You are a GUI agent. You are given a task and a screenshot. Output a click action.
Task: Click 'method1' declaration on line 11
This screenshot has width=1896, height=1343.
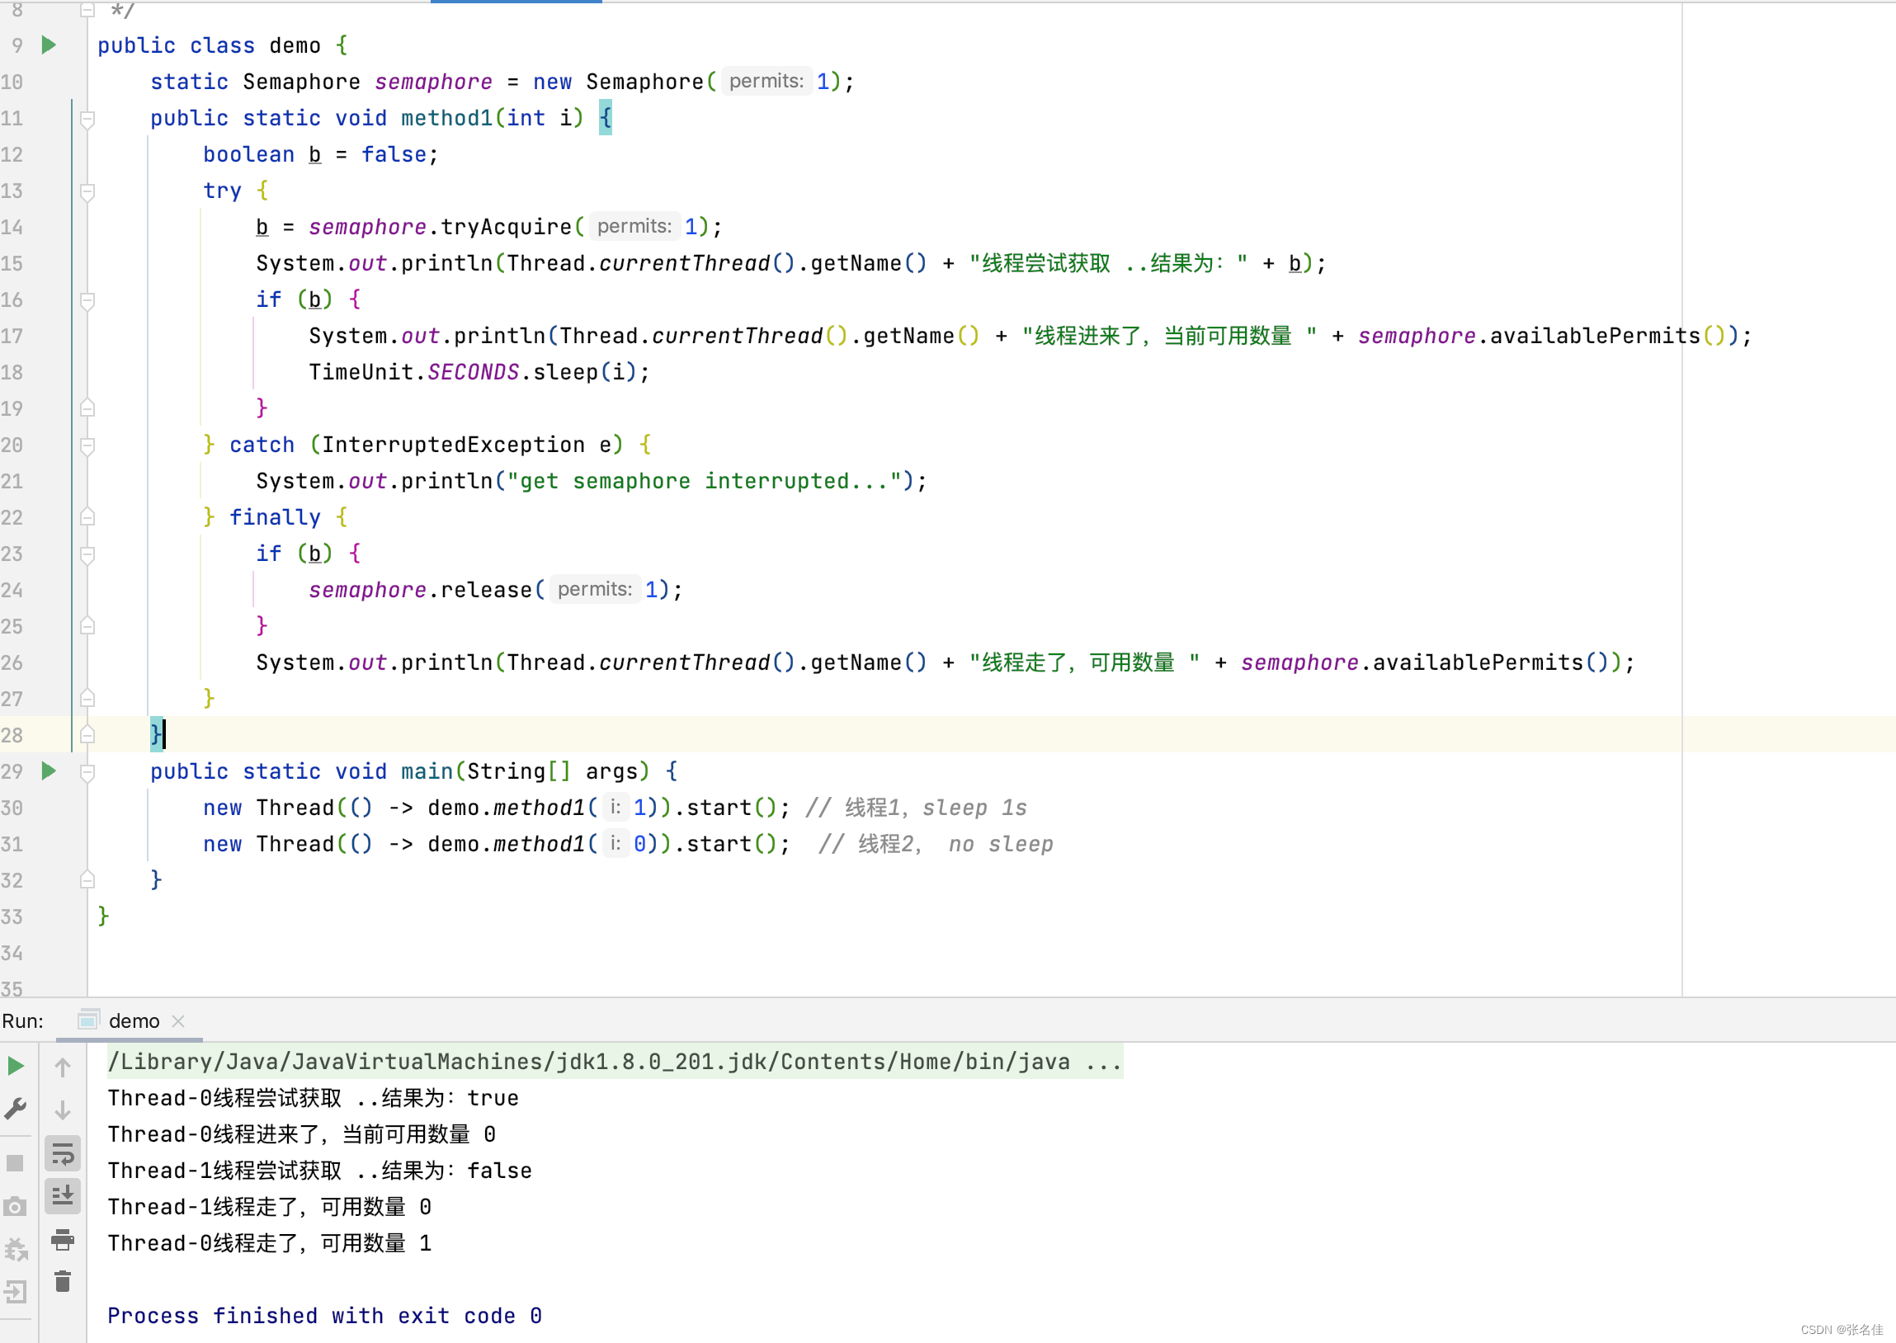447,118
